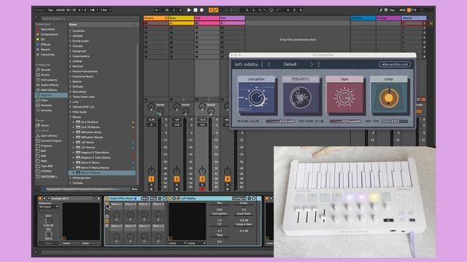Click the Drums track header
The width and height of the screenshot is (467, 262).
coord(155,18)
